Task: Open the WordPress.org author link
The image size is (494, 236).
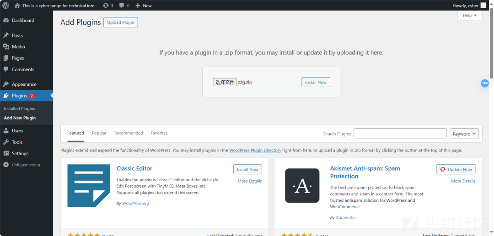Action: coord(135,203)
